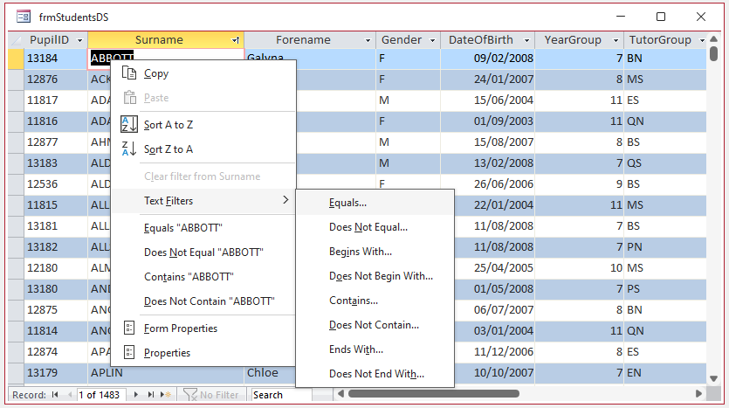Choose Sort Z to A menu entry
This screenshot has width=729, height=408.
point(203,149)
